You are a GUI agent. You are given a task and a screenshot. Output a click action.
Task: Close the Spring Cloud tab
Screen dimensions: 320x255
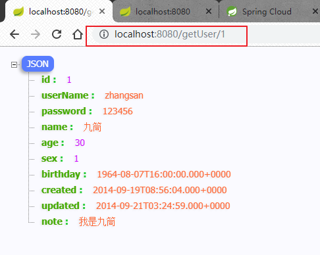[315, 11]
